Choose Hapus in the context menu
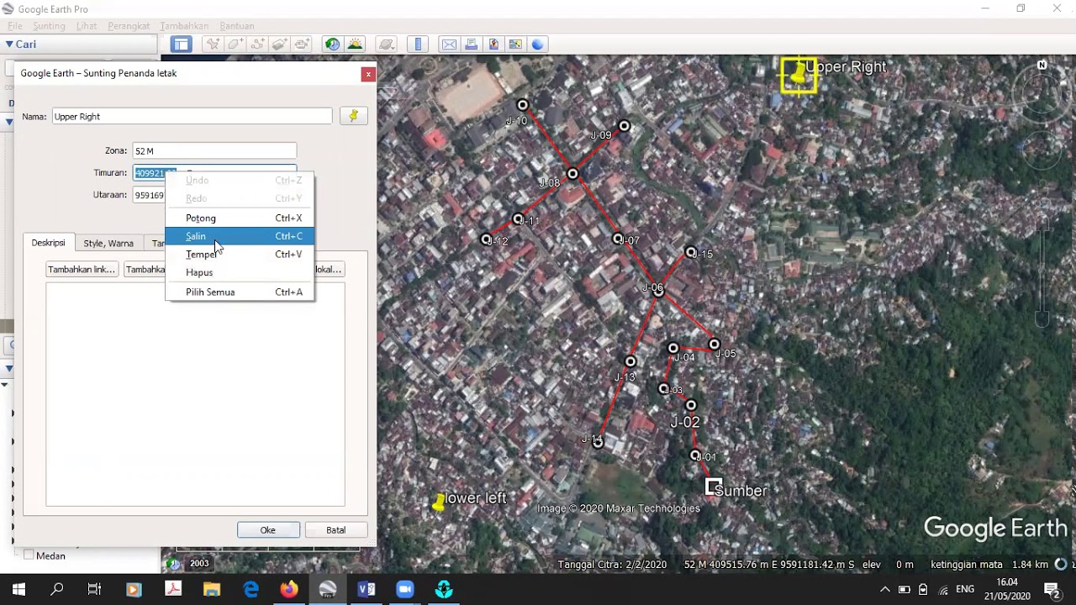The width and height of the screenshot is (1076, 605). (x=240, y=272)
